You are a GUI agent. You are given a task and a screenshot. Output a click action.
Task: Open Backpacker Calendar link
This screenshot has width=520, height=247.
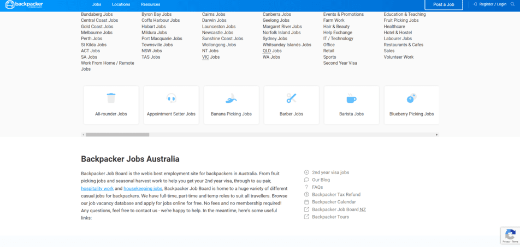pyautogui.click(x=334, y=202)
